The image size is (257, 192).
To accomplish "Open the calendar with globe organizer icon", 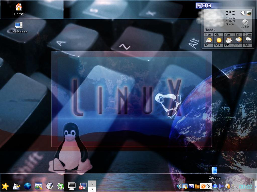I will click(38, 186).
